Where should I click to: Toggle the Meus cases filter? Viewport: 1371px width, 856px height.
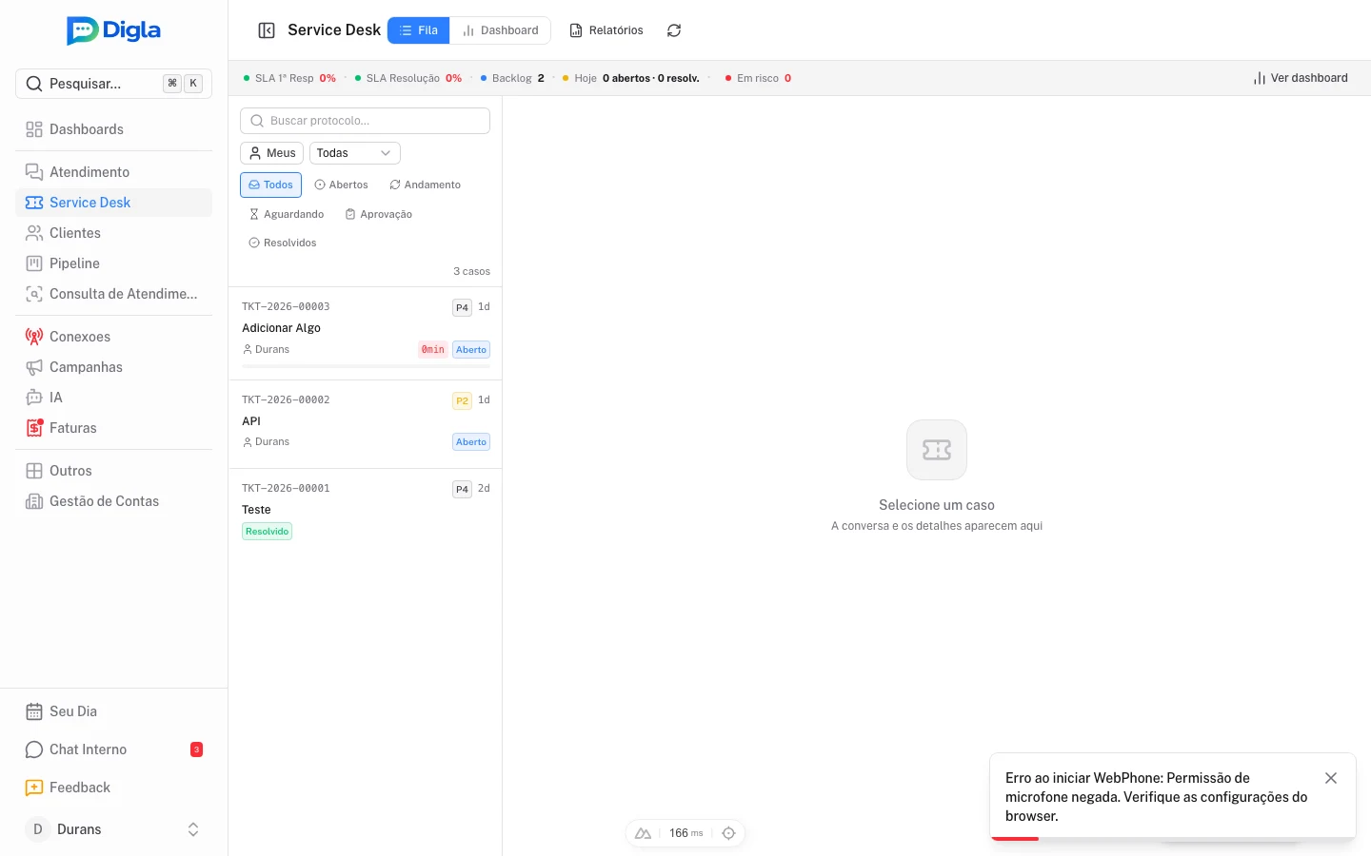[271, 153]
